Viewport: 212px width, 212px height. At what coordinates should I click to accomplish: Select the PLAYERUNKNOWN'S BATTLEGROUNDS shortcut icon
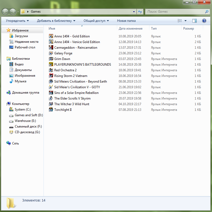(51, 65)
